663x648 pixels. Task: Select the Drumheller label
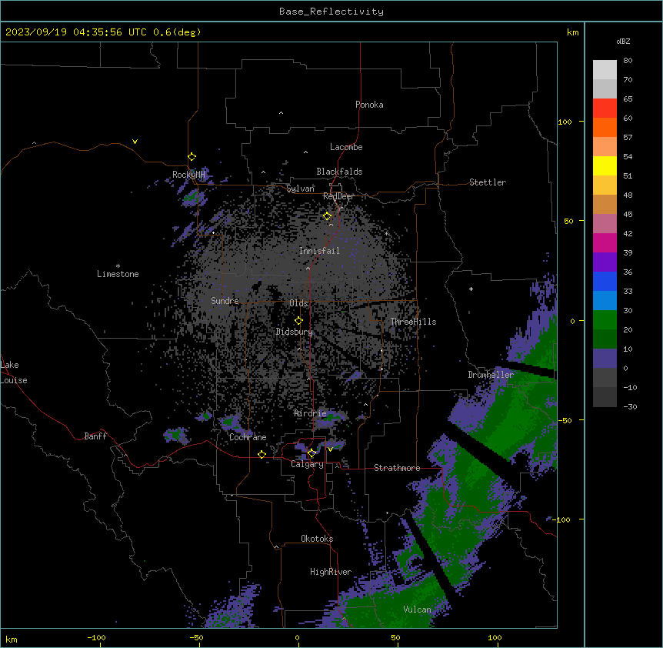coord(491,375)
